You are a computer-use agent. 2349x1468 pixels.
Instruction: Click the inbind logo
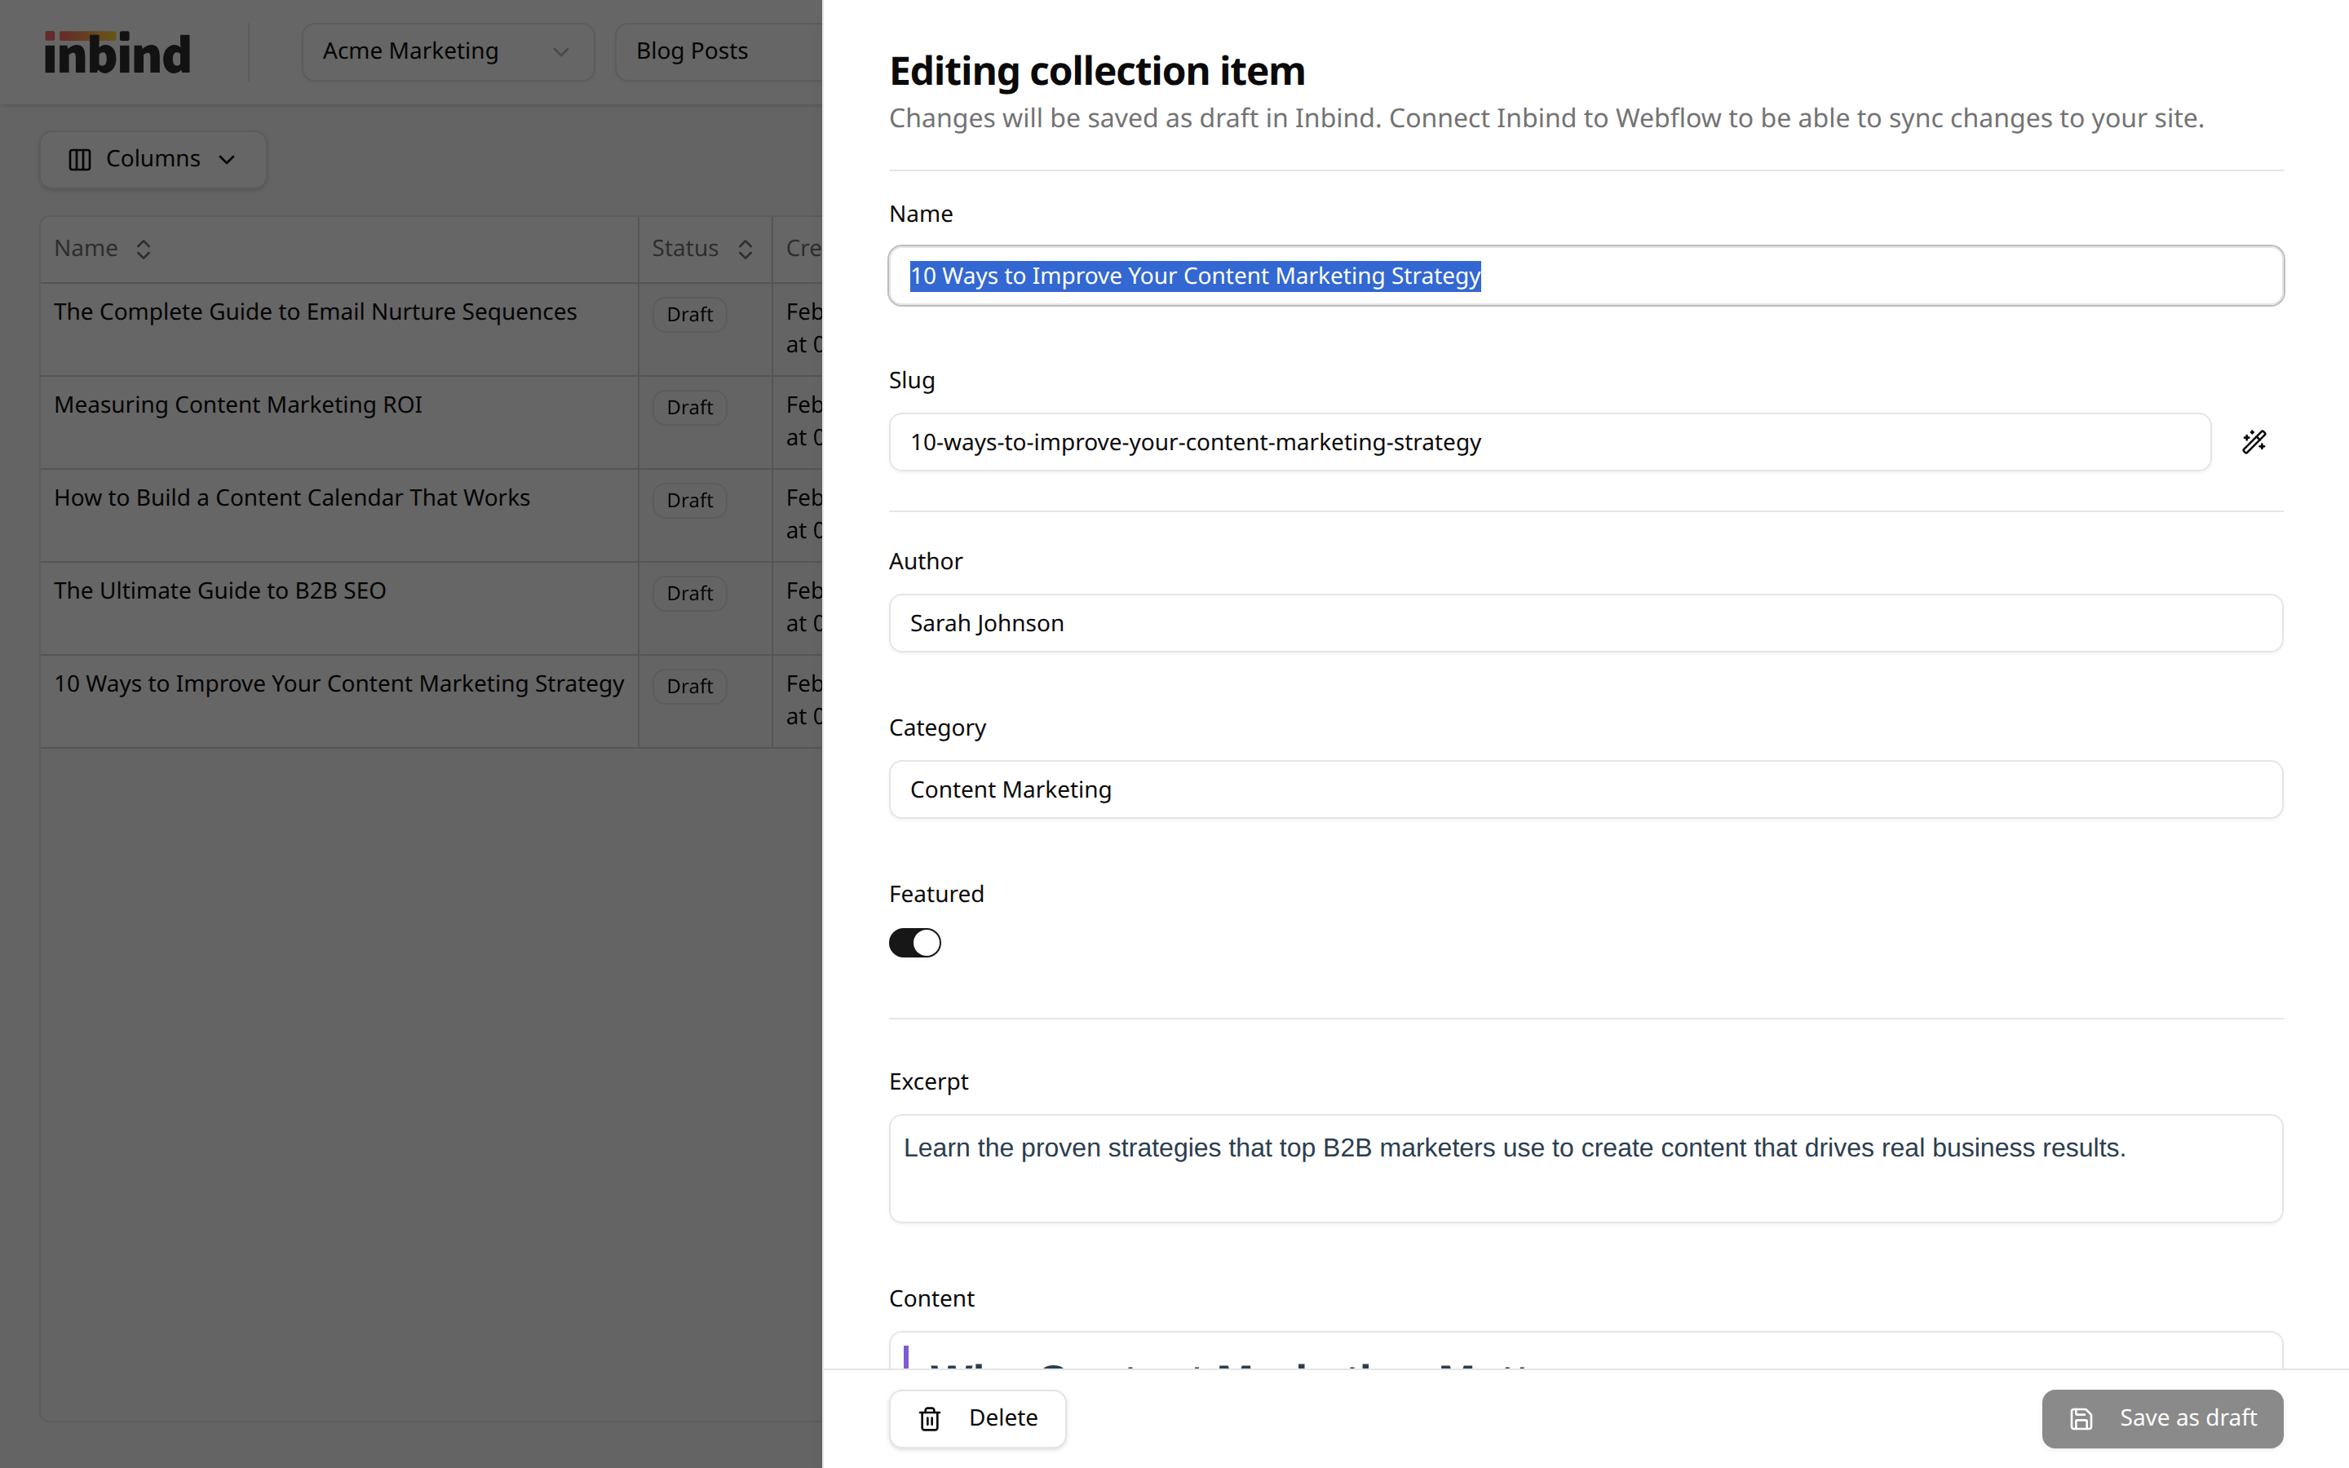click(x=117, y=52)
